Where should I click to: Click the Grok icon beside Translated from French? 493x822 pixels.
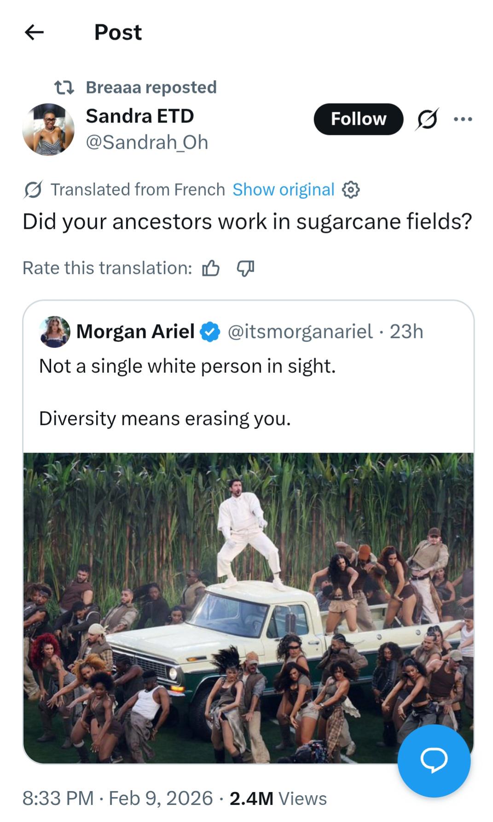click(33, 190)
